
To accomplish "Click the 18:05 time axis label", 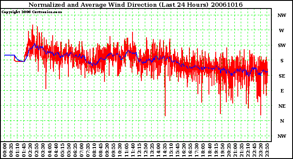I will coord(203,150).
